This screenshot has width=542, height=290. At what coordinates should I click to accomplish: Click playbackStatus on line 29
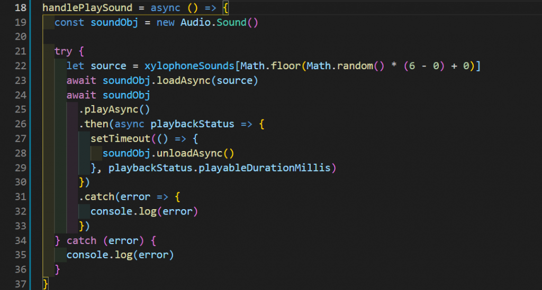150,168
